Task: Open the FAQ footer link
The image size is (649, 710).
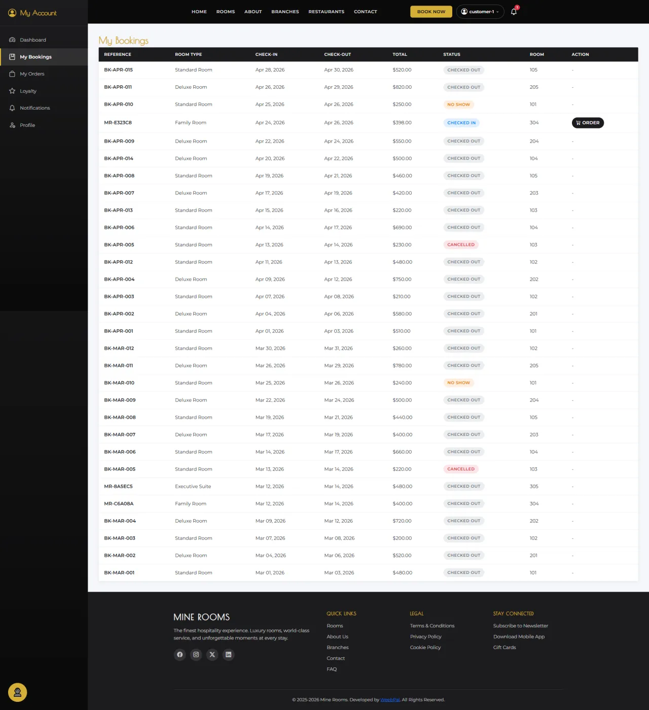Action: (x=332, y=669)
